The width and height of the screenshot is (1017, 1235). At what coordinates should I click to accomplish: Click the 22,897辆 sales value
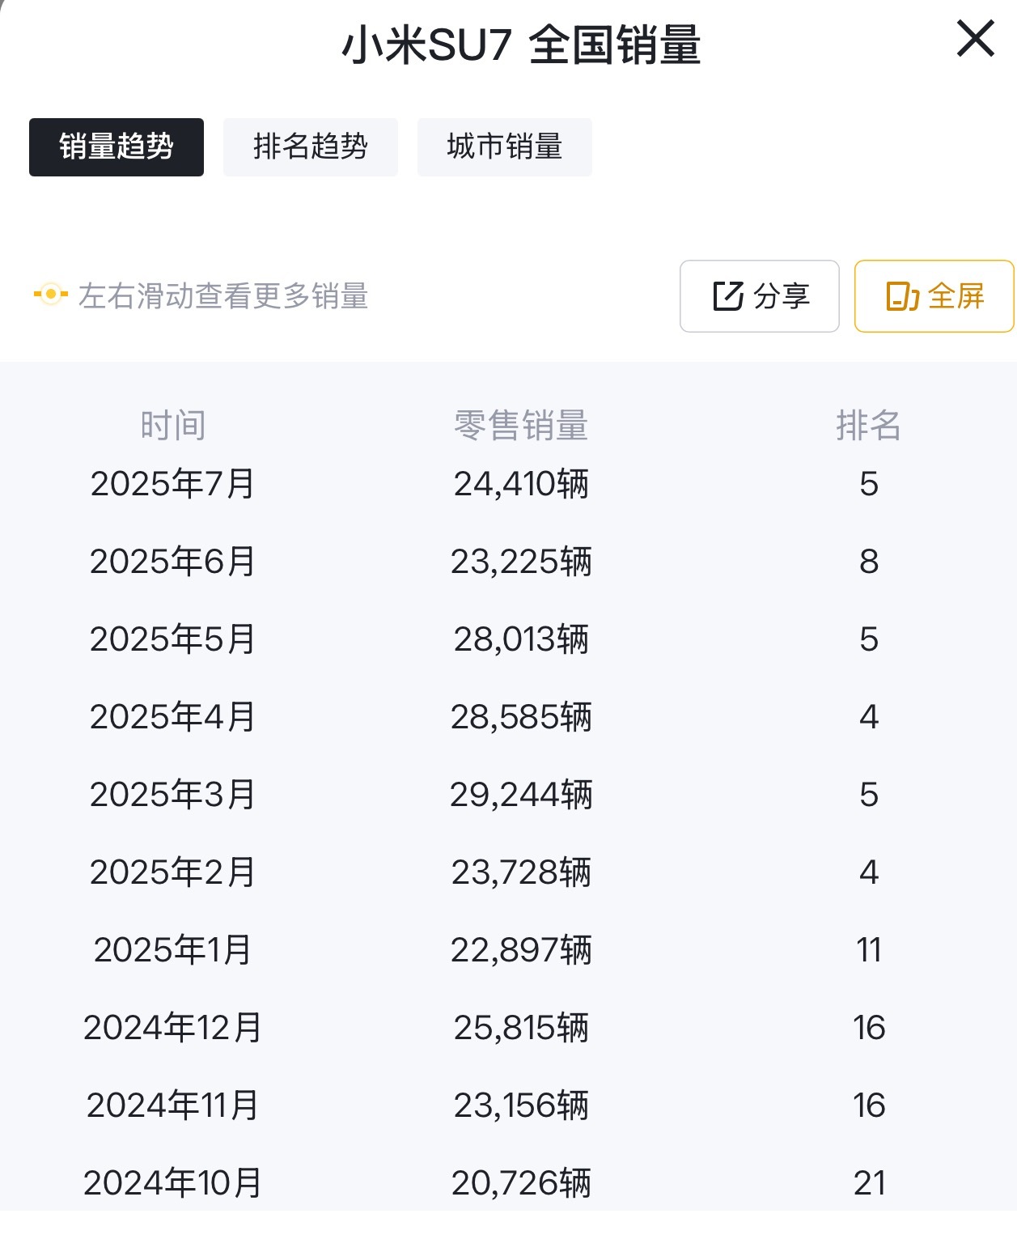click(x=521, y=950)
